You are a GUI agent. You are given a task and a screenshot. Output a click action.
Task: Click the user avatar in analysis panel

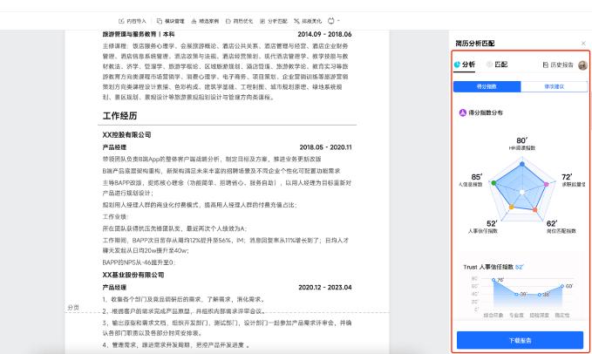click(x=582, y=65)
